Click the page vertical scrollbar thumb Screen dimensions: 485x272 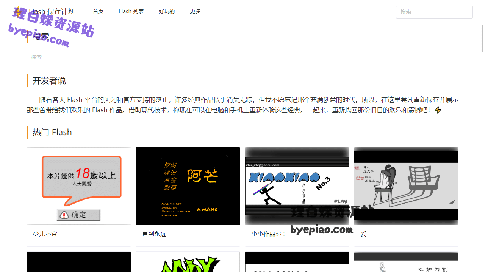tap(482, 39)
